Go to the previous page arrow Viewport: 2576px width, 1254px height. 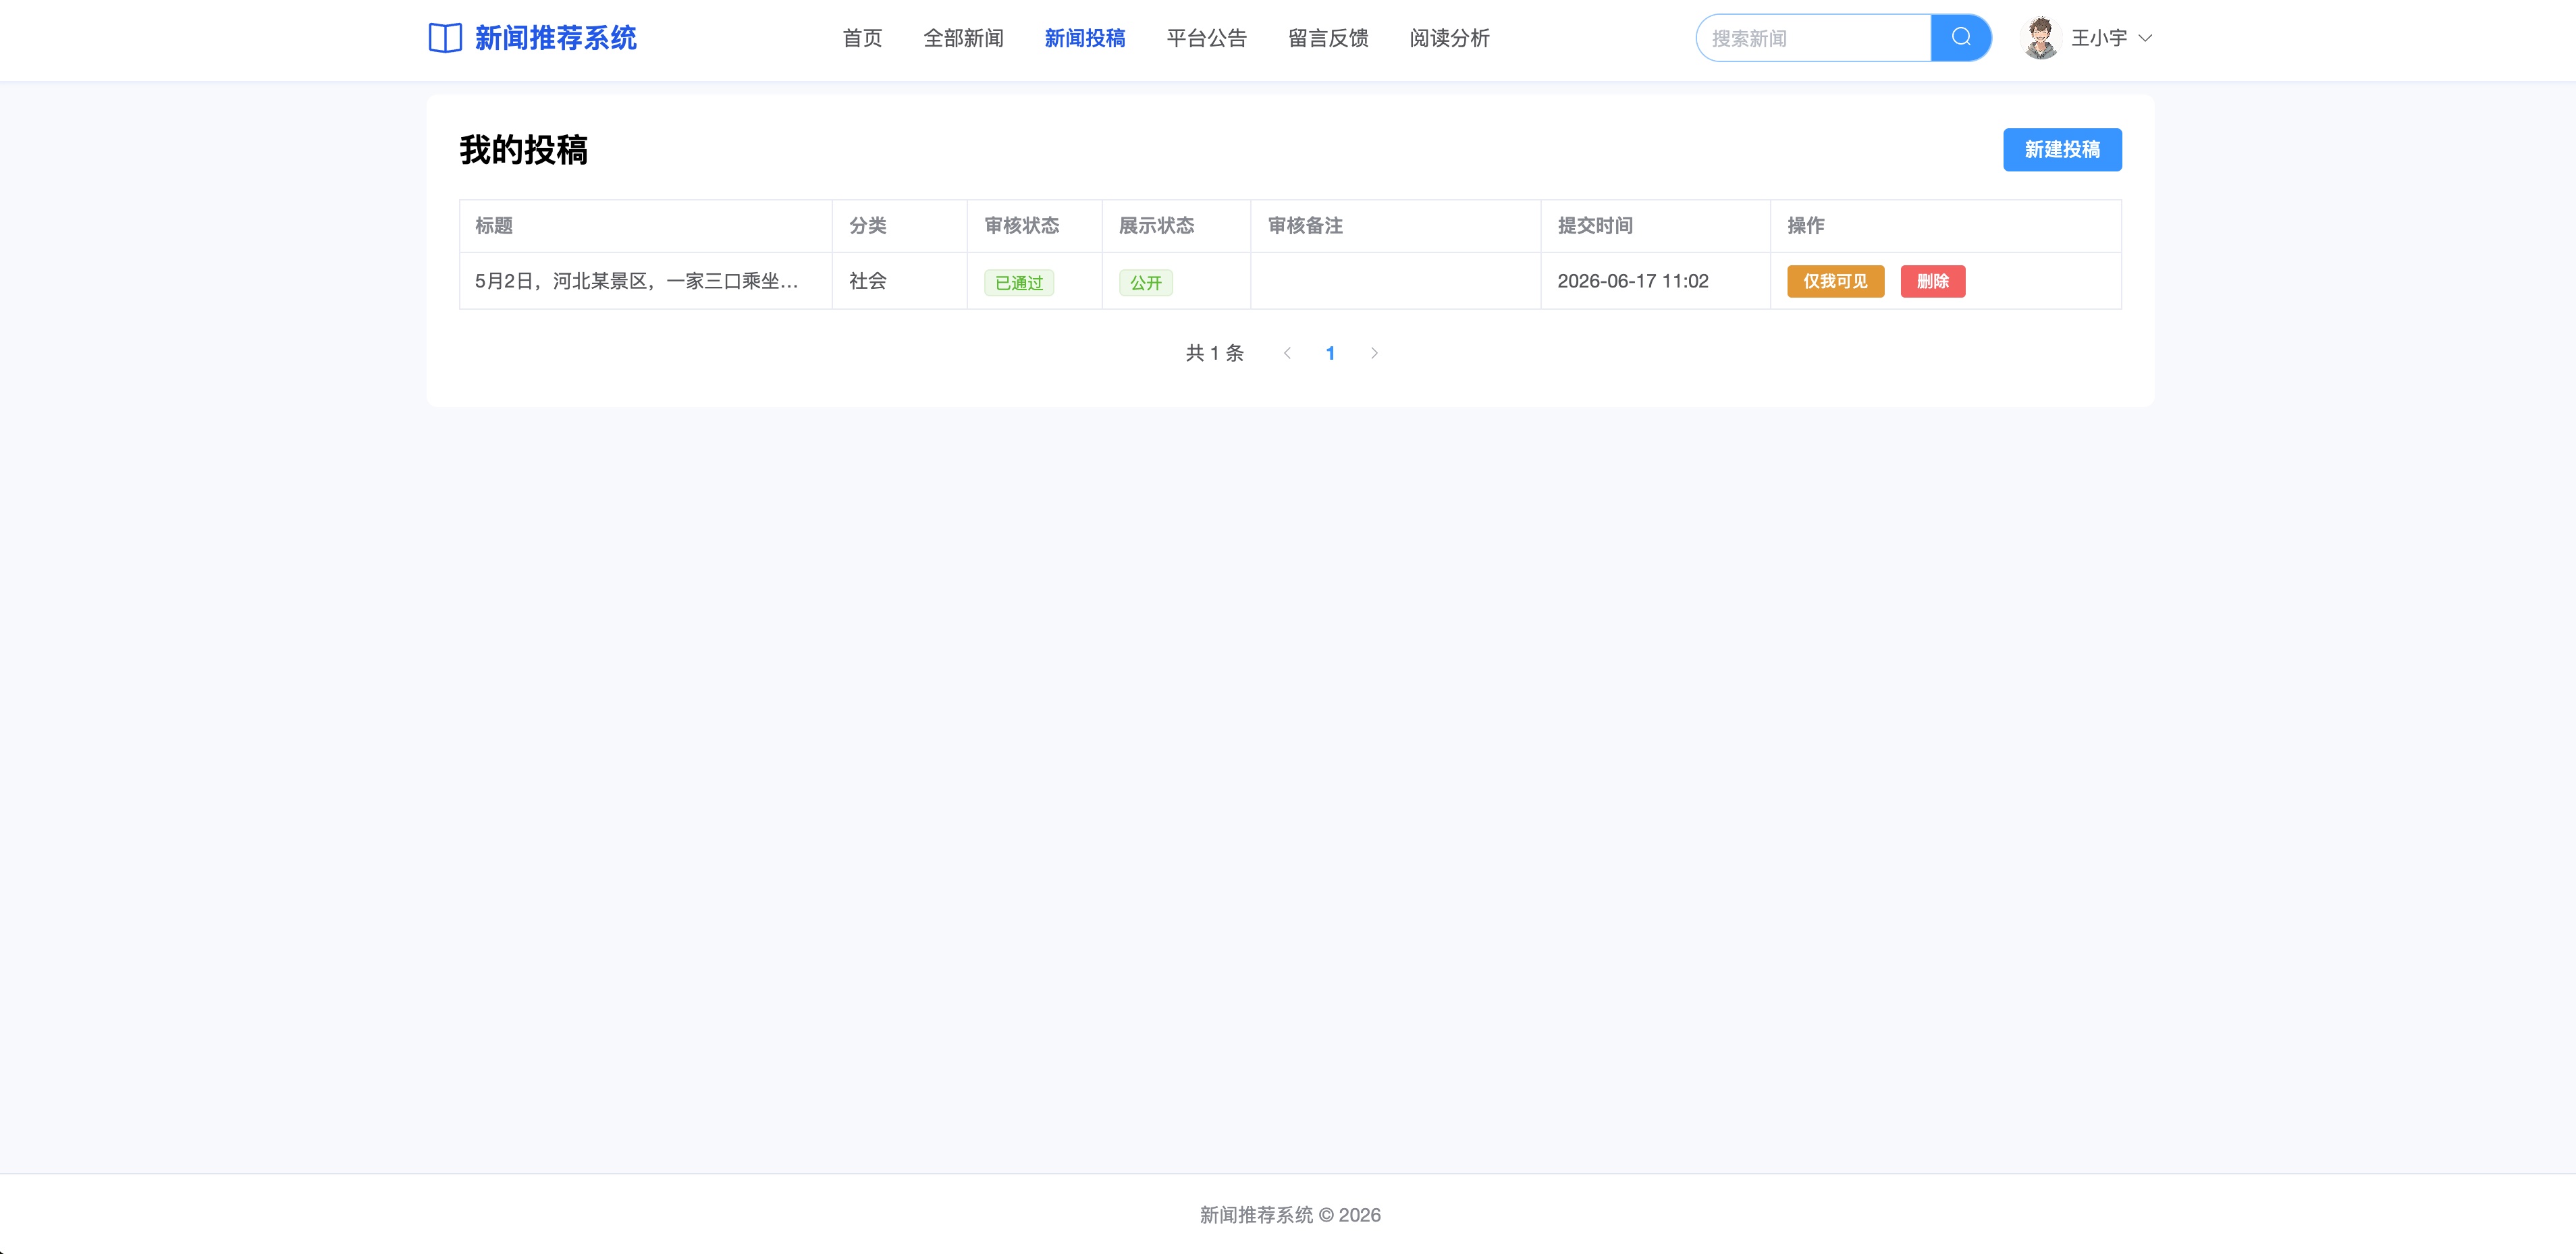1287,353
